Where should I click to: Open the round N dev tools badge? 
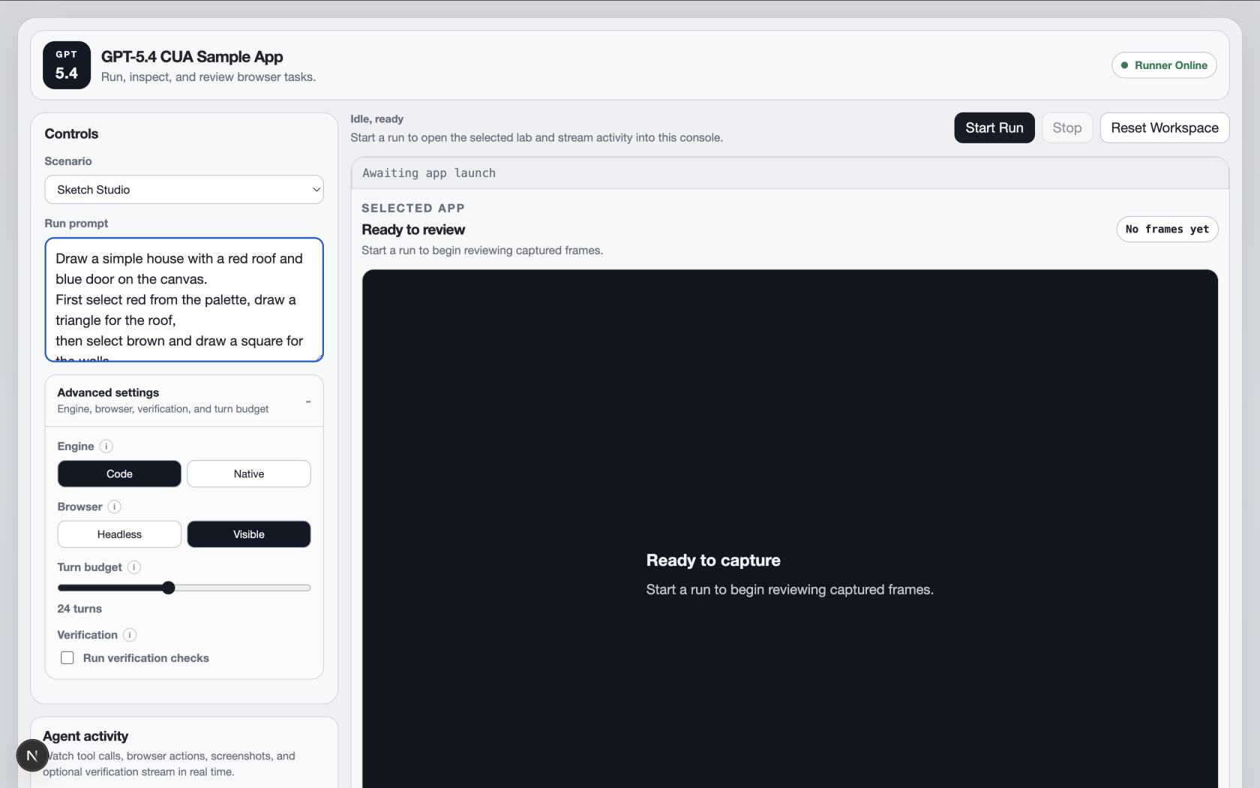(32, 756)
